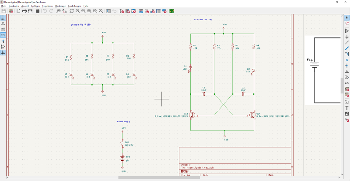The height and width of the screenshot is (181, 350).
Task: Choose the add text tool
Action: point(346,108)
